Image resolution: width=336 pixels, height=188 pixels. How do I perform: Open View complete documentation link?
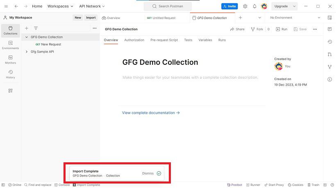click(151, 113)
